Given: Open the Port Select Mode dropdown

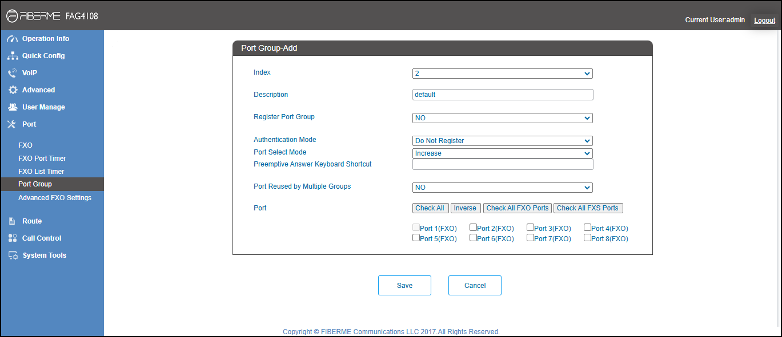Looking at the screenshot, I should click(x=502, y=153).
